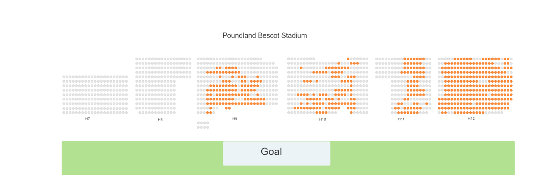Select the top-left seat of section H7

(64, 77)
